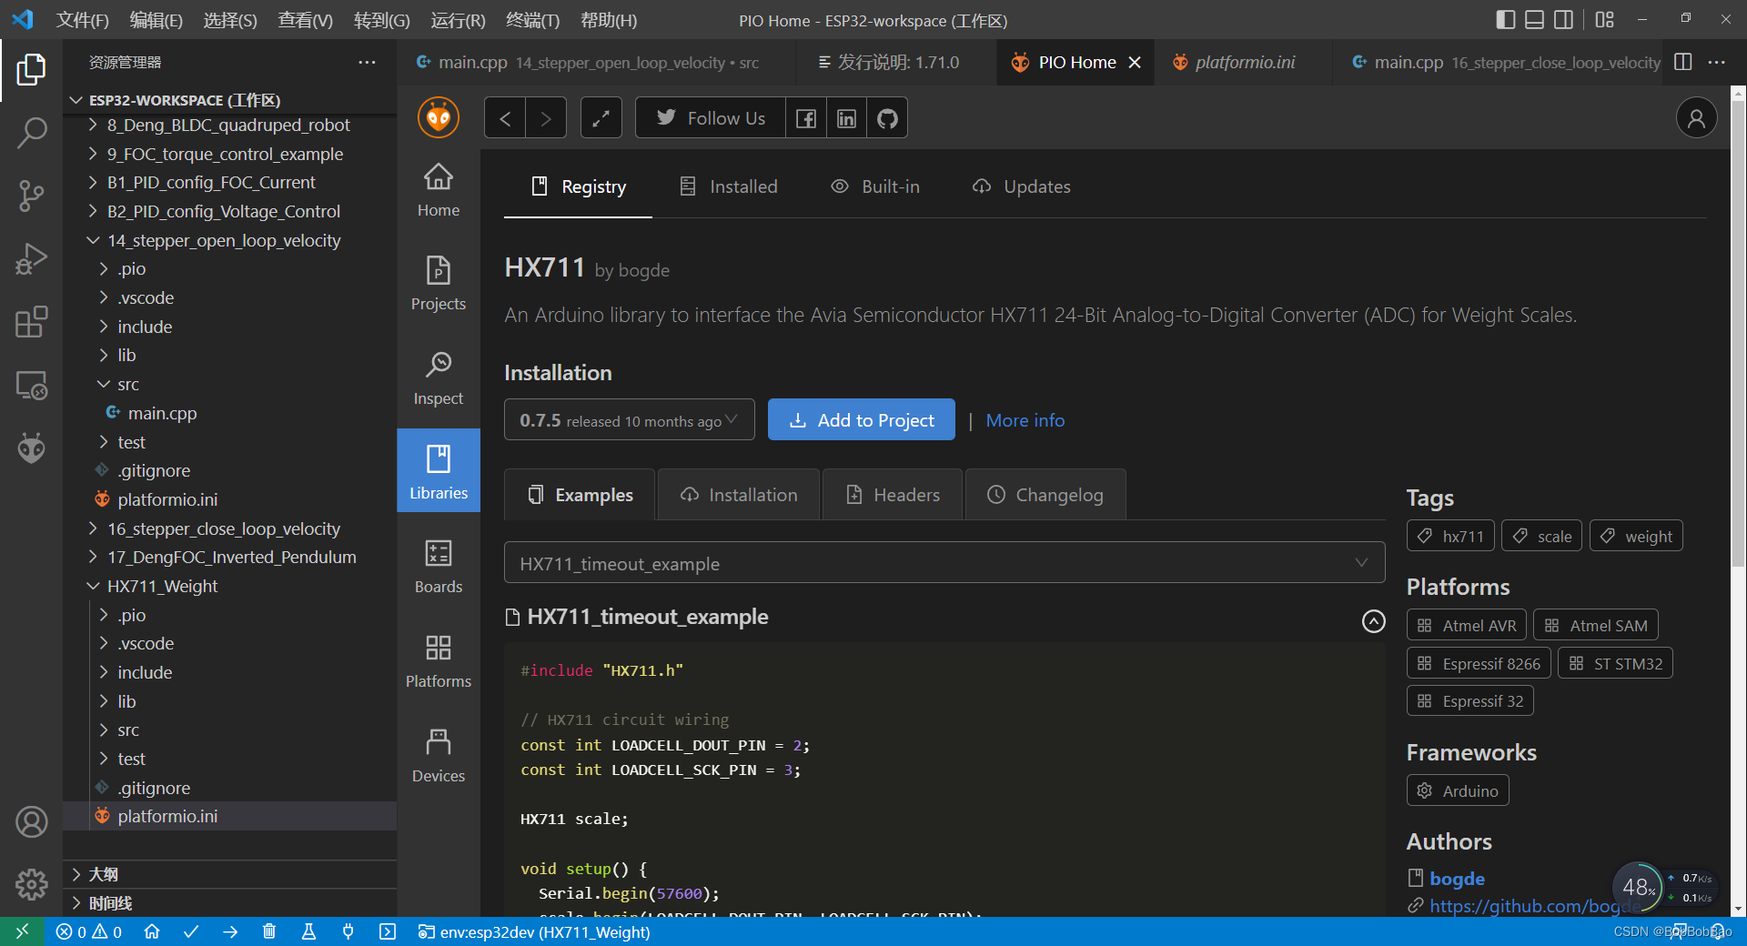Screen dimensions: 1747x946
Task: Expand PIO Home to full view
Action: [x=601, y=118]
